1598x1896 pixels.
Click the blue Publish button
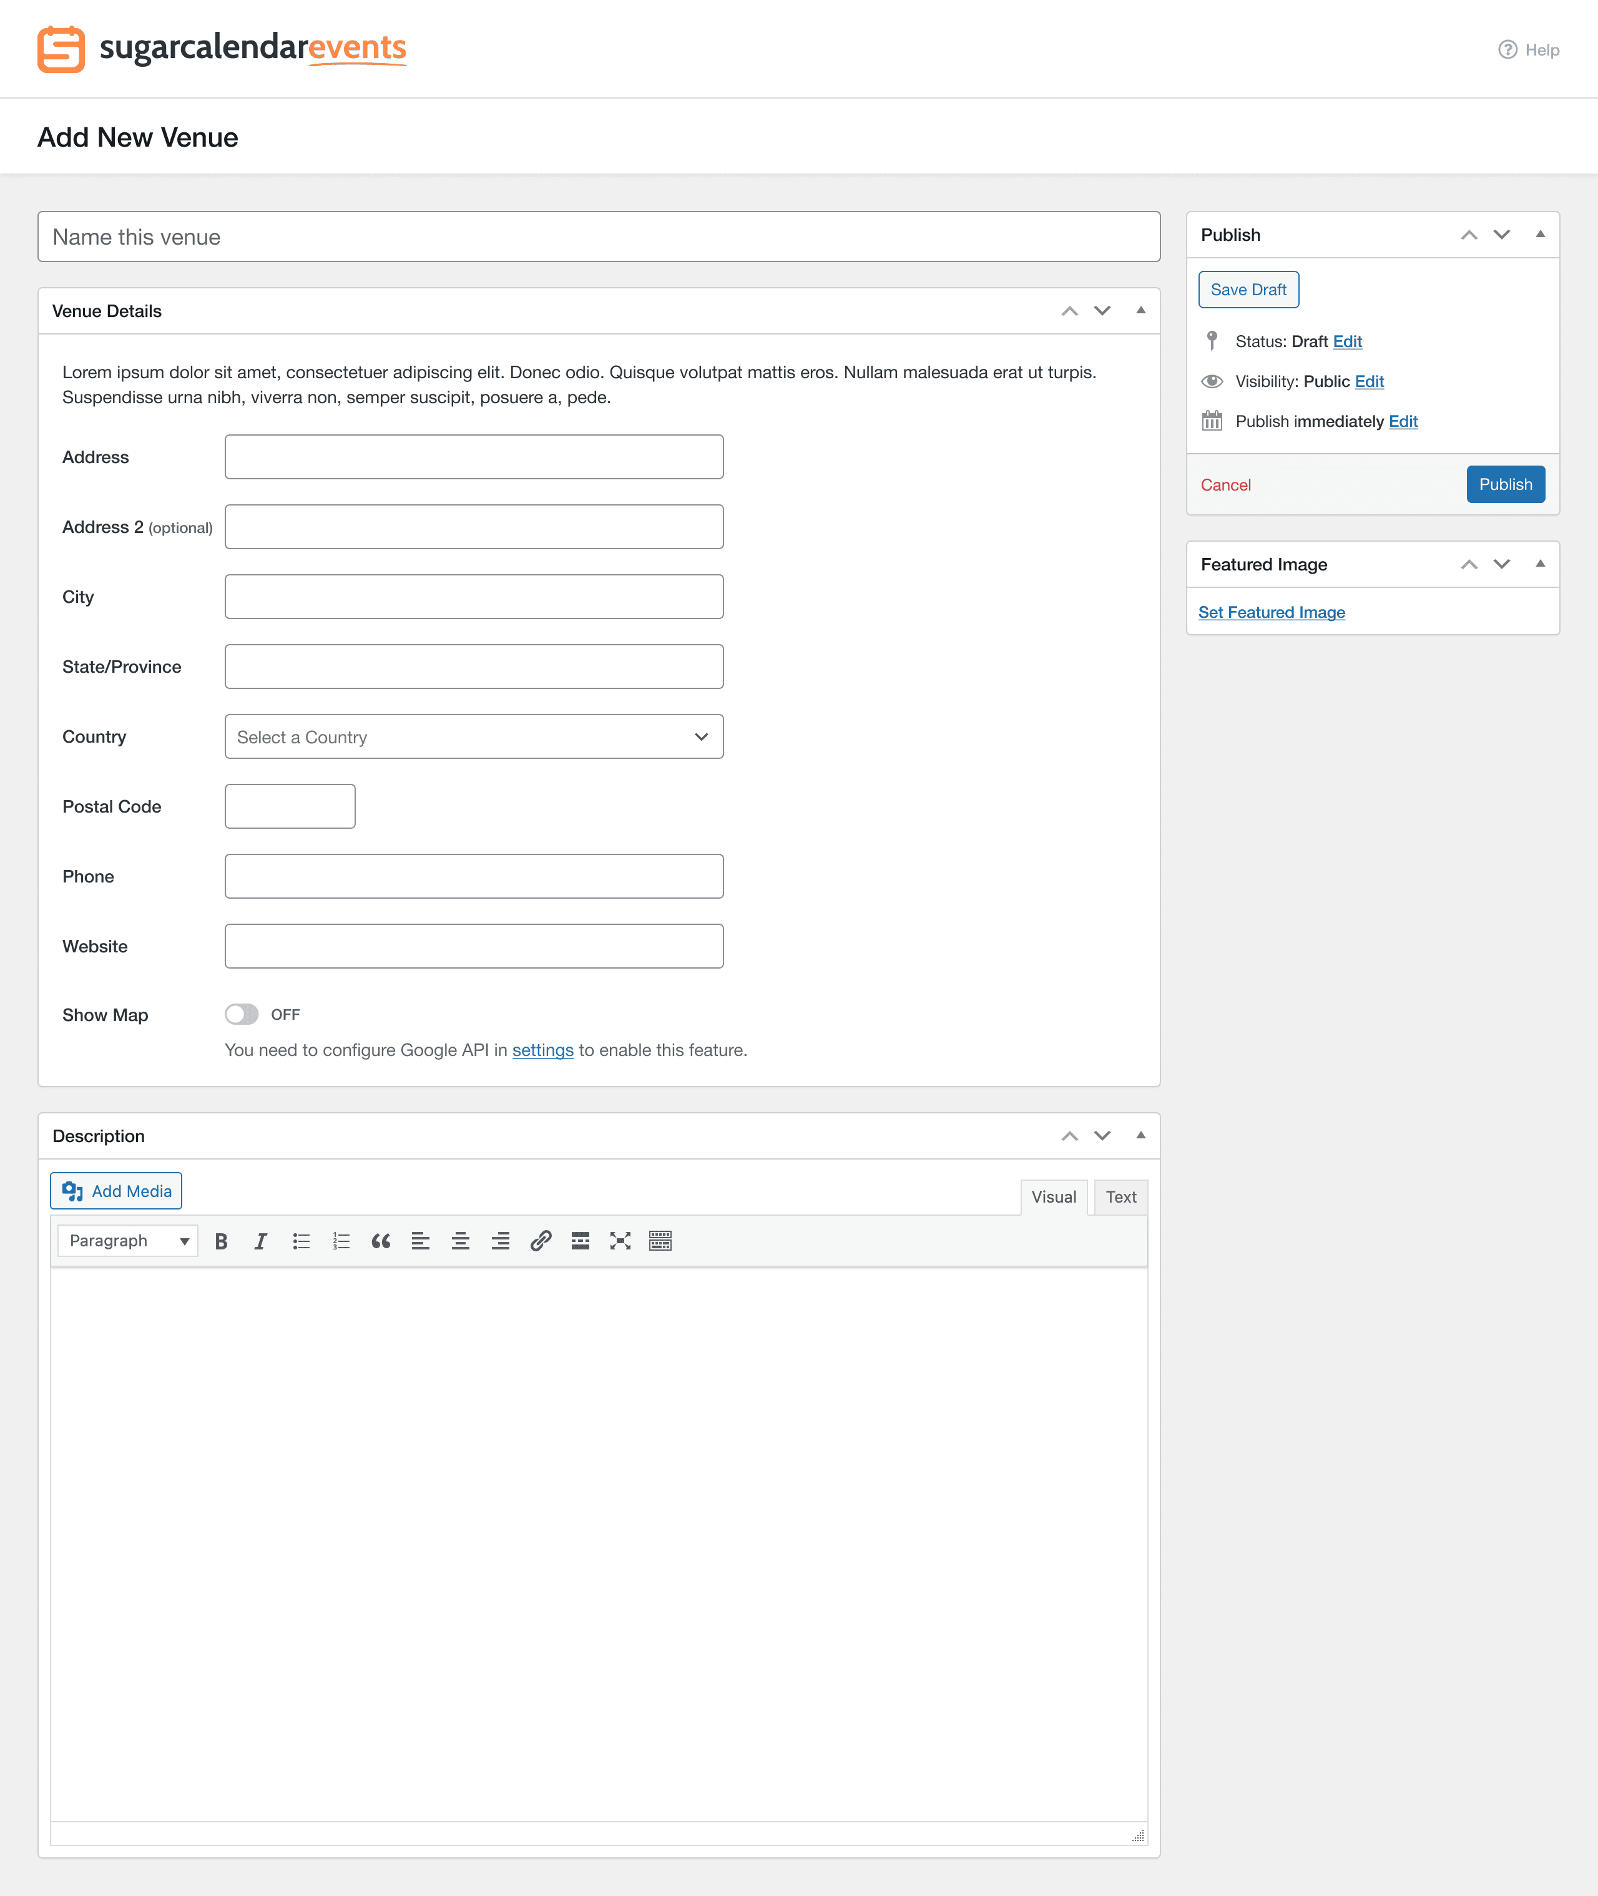coord(1505,485)
